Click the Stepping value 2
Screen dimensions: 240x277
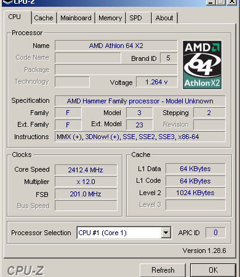tap(209, 113)
